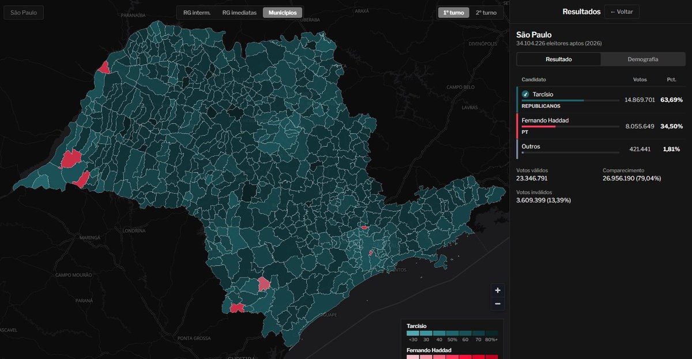Image resolution: width=692 pixels, height=359 pixels.
Task: Click the Pct. column header
Action: pyautogui.click(x=672, y=79)
